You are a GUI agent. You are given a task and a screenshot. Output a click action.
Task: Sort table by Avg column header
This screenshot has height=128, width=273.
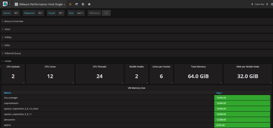tap(219, 93)
